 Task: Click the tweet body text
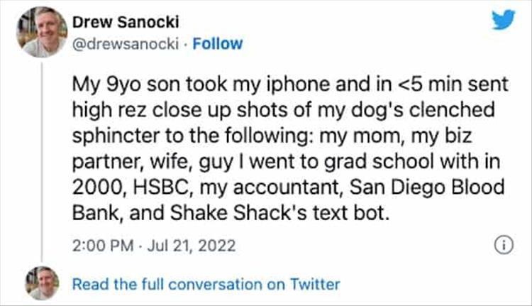tap(289, 149)
